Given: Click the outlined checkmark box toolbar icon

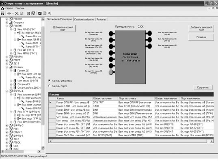Looking at the screenshot, I should tap(28, 13).
